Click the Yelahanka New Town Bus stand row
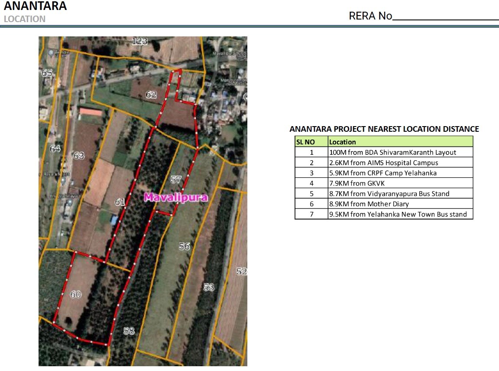Viewport: 499px width, 371px height. coord(398,214)
